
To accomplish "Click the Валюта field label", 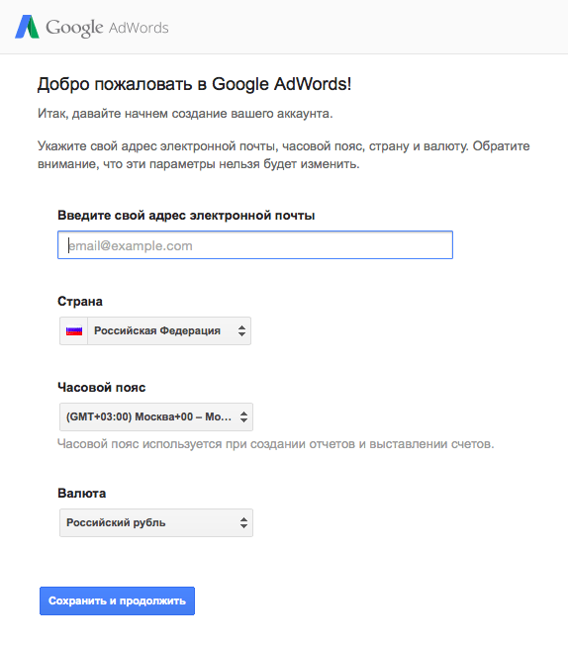I will [x=82, y=494].
